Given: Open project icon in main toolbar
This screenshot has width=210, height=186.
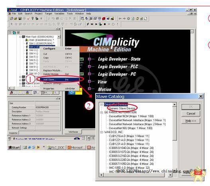Looking at the screenshot, I should 16,19.
